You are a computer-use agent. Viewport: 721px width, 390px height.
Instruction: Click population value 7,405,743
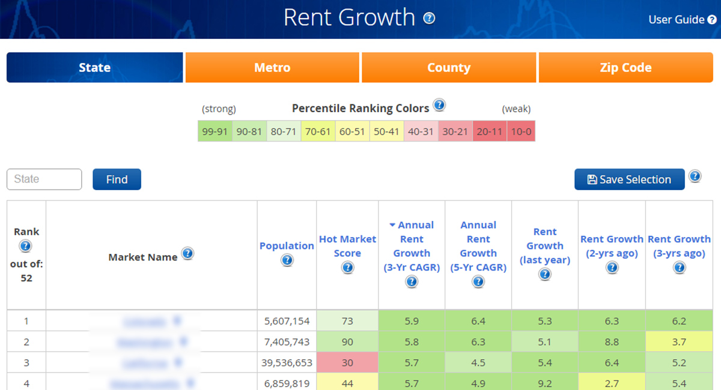[x=287, y=341]
